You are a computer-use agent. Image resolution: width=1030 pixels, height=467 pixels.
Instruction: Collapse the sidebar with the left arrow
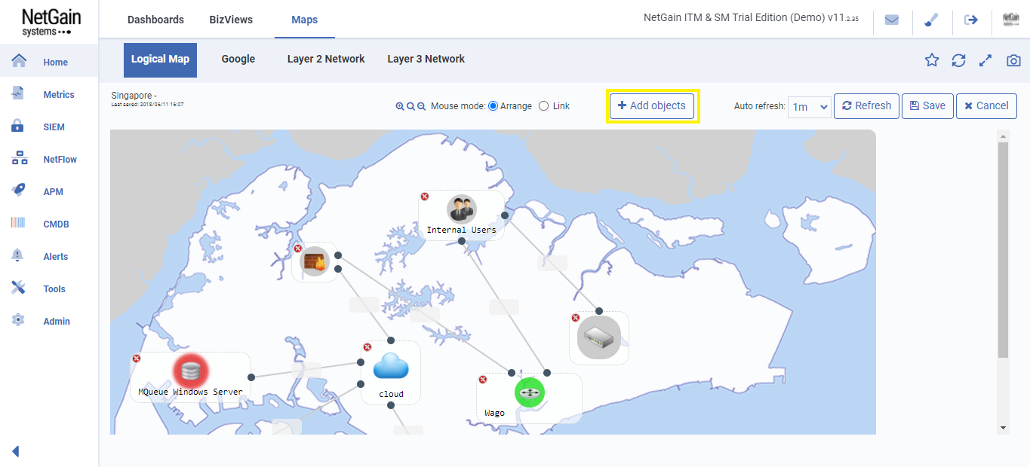(x=15, y=451)
